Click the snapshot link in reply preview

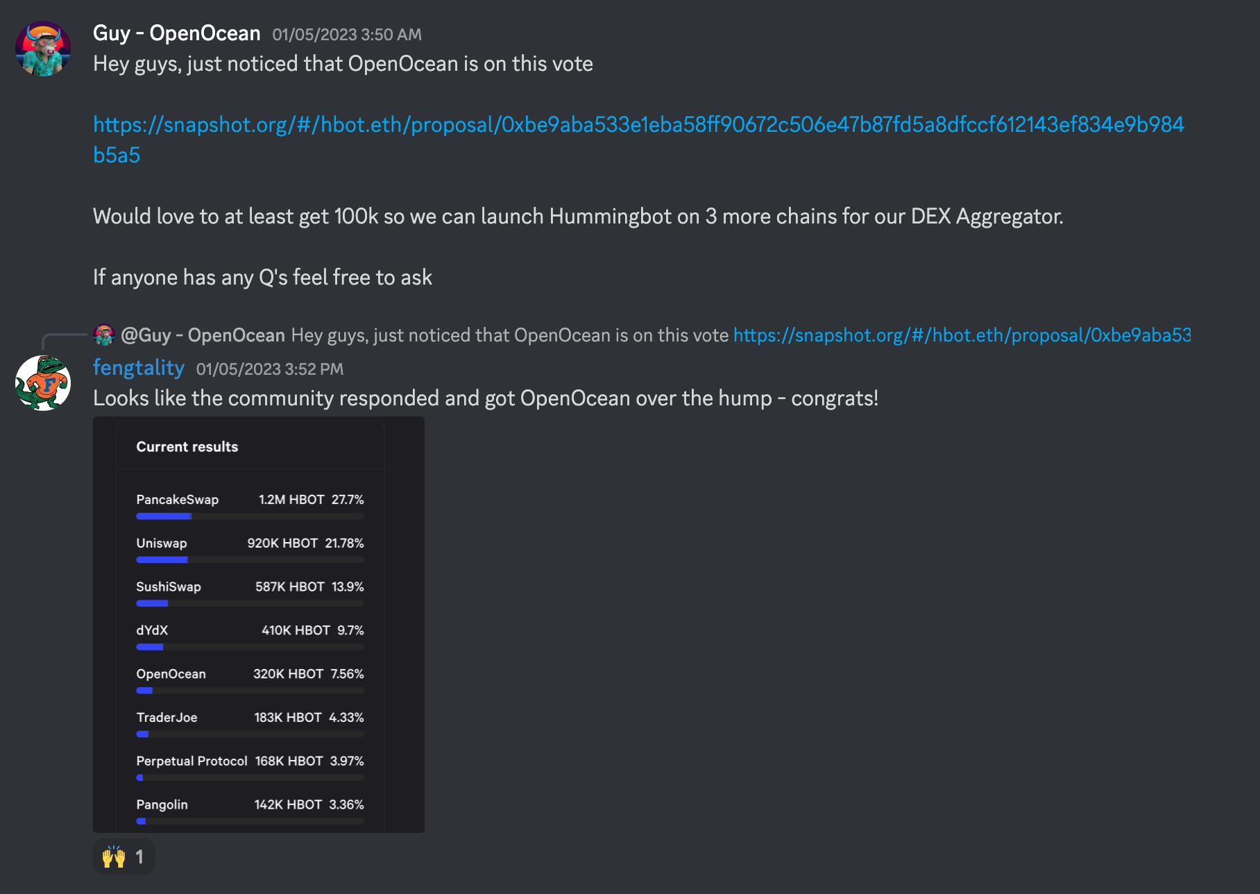click(962, 335)
